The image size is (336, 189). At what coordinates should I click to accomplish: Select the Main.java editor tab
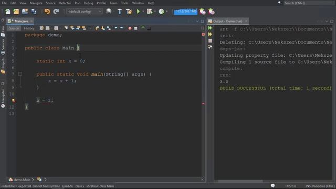[20, 21]
